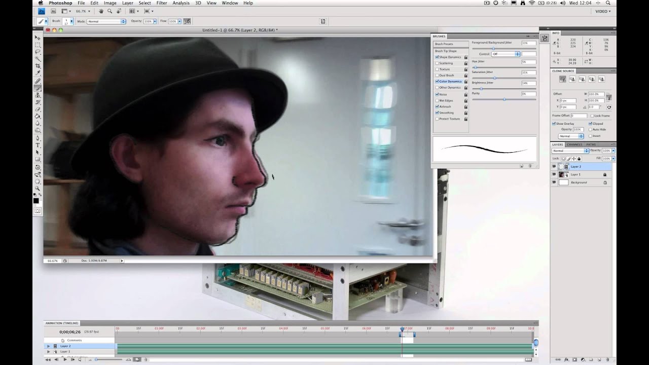Select the Zoom tool in toolbox

pos(38,188)
